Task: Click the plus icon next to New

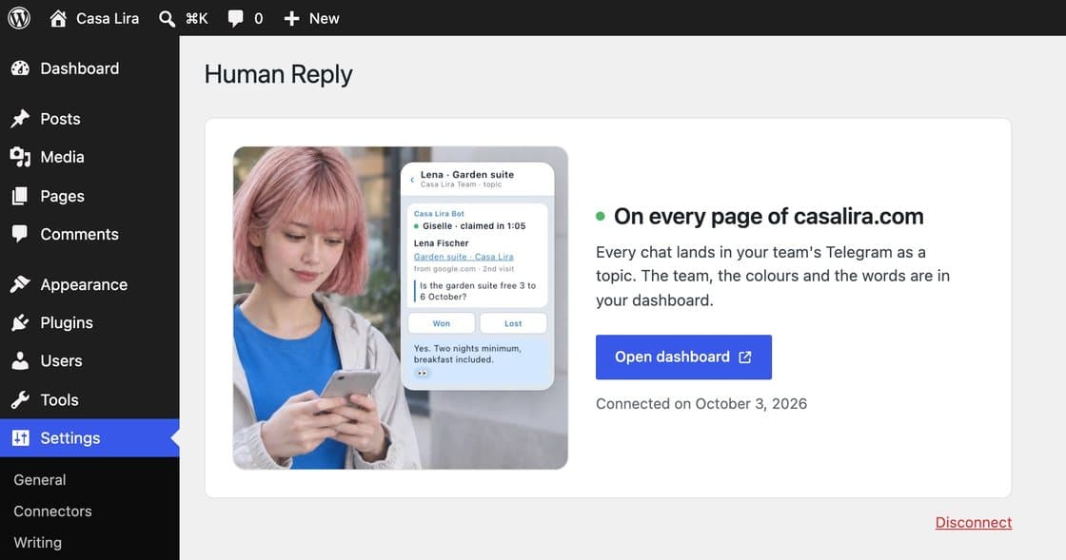Action: [291, 18]
